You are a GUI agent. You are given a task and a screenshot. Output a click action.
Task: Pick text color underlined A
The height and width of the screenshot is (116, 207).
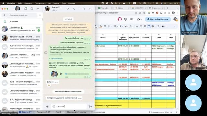tap(96, 26)
